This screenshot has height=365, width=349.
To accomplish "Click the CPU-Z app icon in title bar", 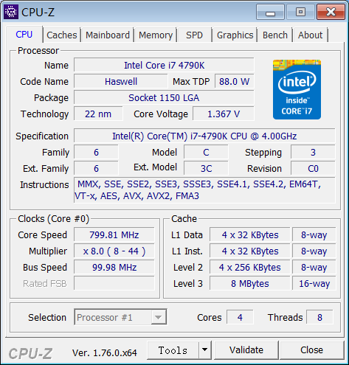I will (11, 12).
